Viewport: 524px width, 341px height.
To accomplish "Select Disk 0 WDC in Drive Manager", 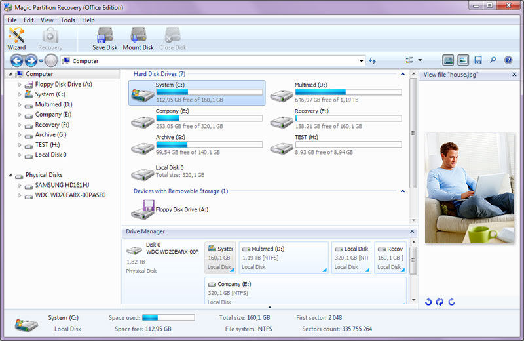I will coord(163,258).
